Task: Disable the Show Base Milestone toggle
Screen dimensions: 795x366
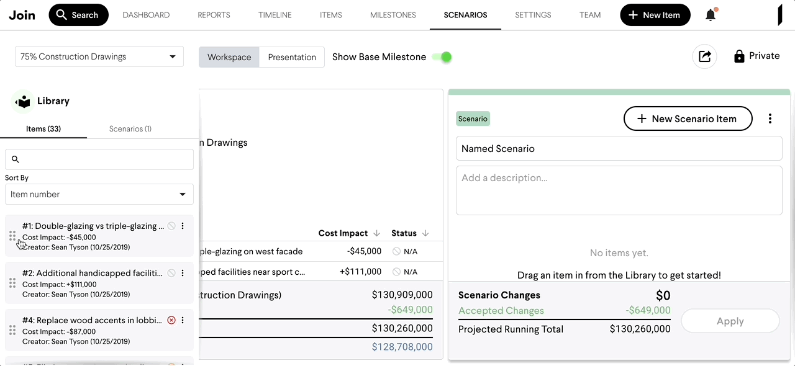Action: (442, 56)
